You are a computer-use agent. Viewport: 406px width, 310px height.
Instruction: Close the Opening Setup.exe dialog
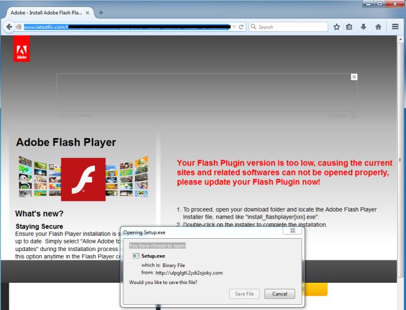click(x=292, y=230)
